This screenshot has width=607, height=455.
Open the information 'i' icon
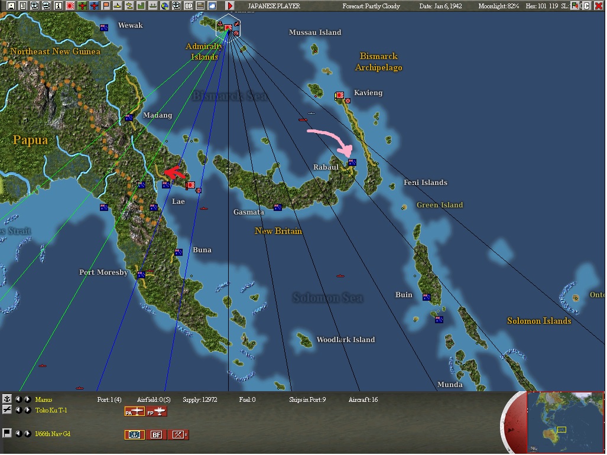tap(59, 5)
